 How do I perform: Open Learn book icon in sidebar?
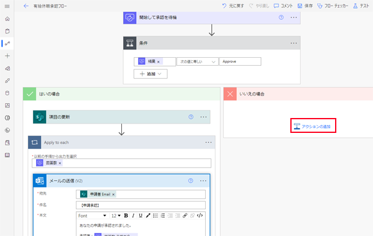[x=7, y=155]
